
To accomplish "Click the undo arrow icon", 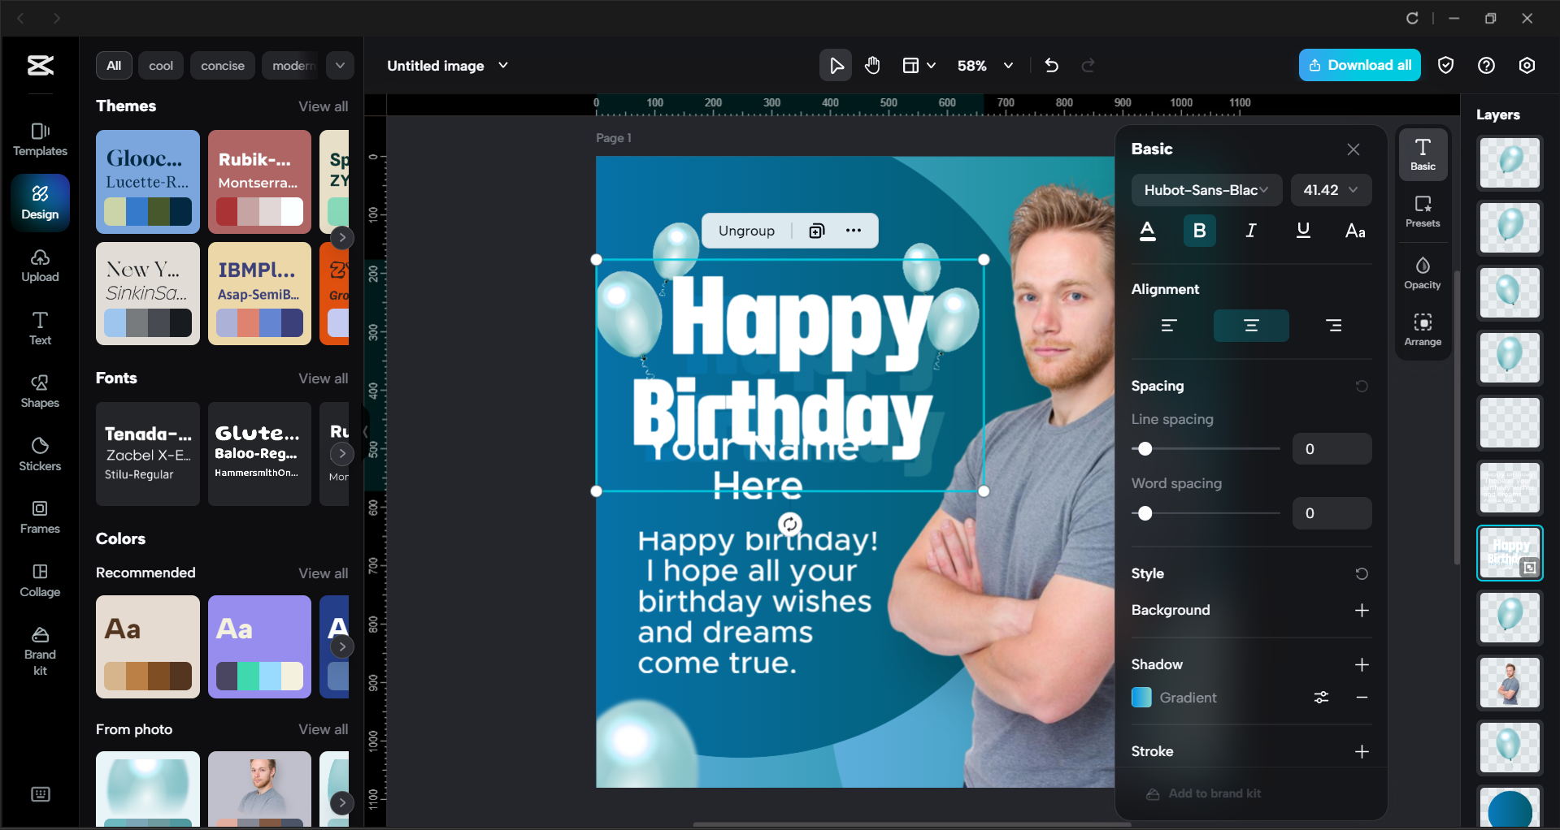I will 1051,66.
